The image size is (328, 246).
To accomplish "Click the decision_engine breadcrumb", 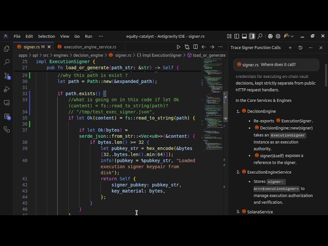I will click(x=88, y=55).
